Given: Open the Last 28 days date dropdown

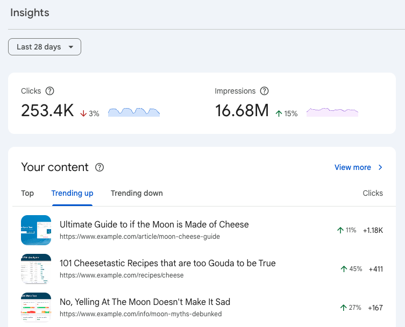Looking at the screenshot, I should (45, 47).
